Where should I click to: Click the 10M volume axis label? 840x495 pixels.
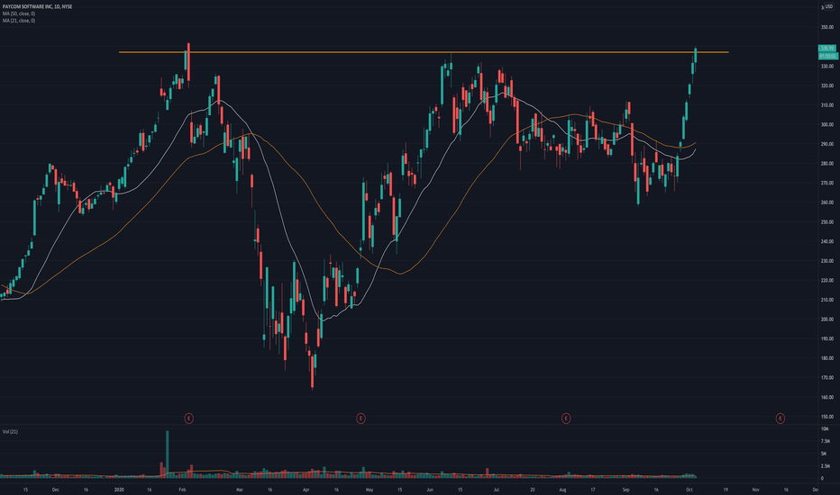tap(825, 429)
